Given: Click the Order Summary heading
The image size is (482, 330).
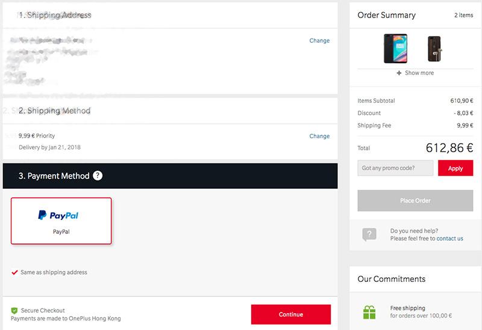Looking at the screenshot, I should pos(386,15).
